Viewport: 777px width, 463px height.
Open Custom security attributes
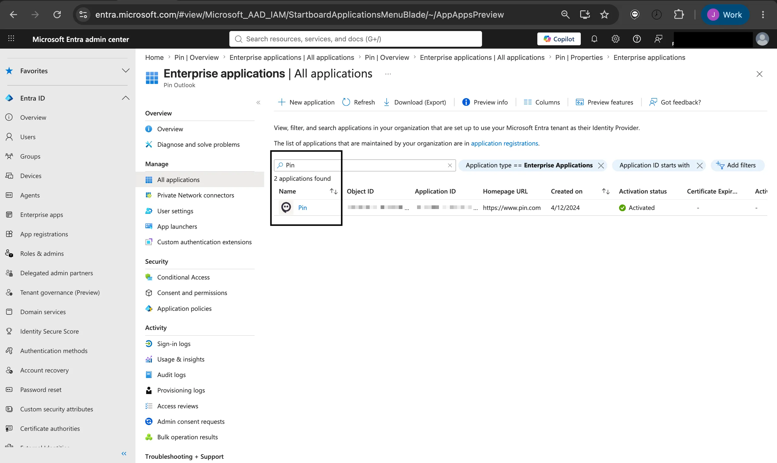click(56, 409)
